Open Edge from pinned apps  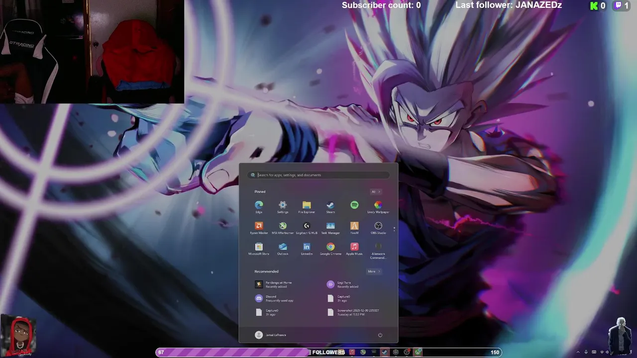coord(259,207)
